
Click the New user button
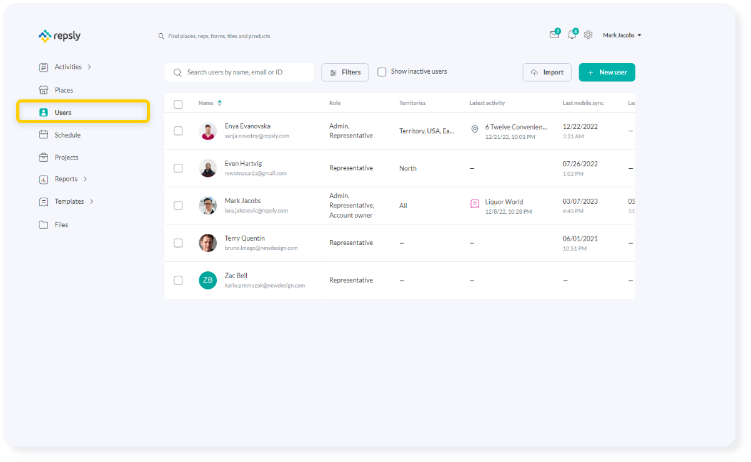(x=607, y=73)
